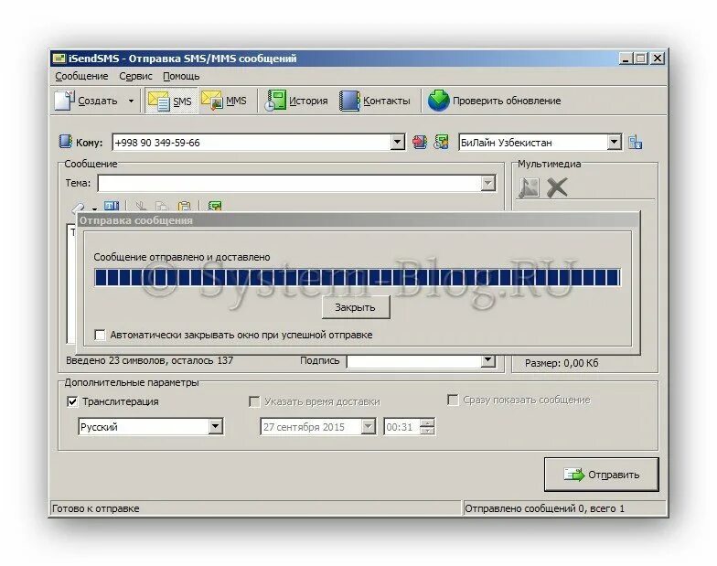Switch to SMS mode in the toolbar
Screen dimensions: 717x566
pos(170,101)
